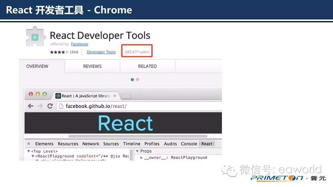
Task: Click the browser back arrow
Action: coord(31,106)
